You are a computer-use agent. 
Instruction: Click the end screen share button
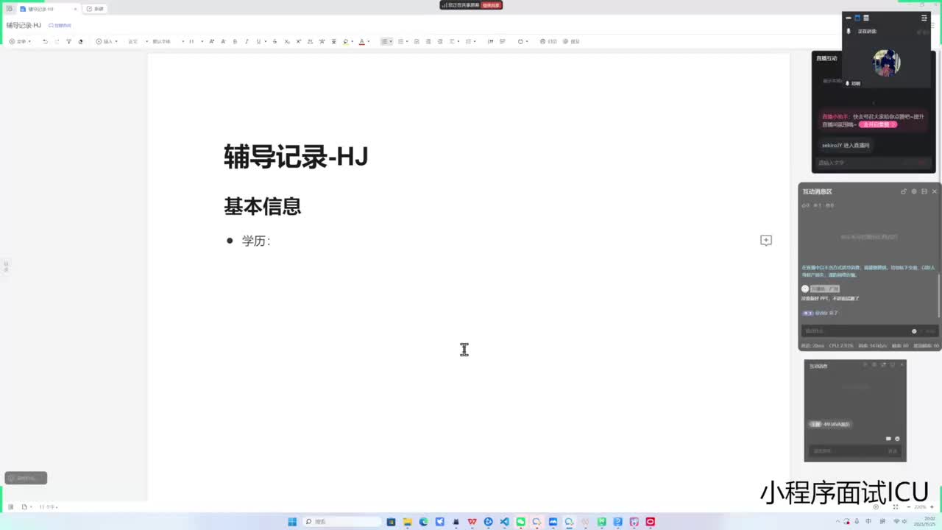coord(492,5)
